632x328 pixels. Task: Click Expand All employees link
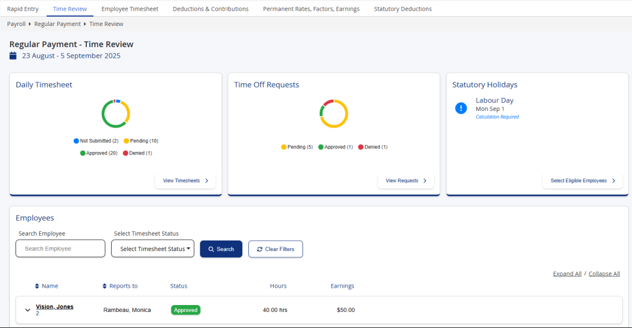[567, 273]
